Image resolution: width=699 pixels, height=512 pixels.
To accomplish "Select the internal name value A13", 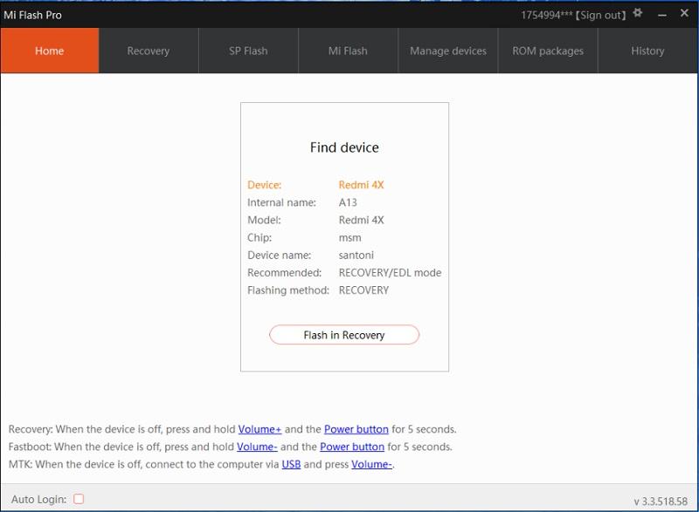I will click(x=348, y=202).
